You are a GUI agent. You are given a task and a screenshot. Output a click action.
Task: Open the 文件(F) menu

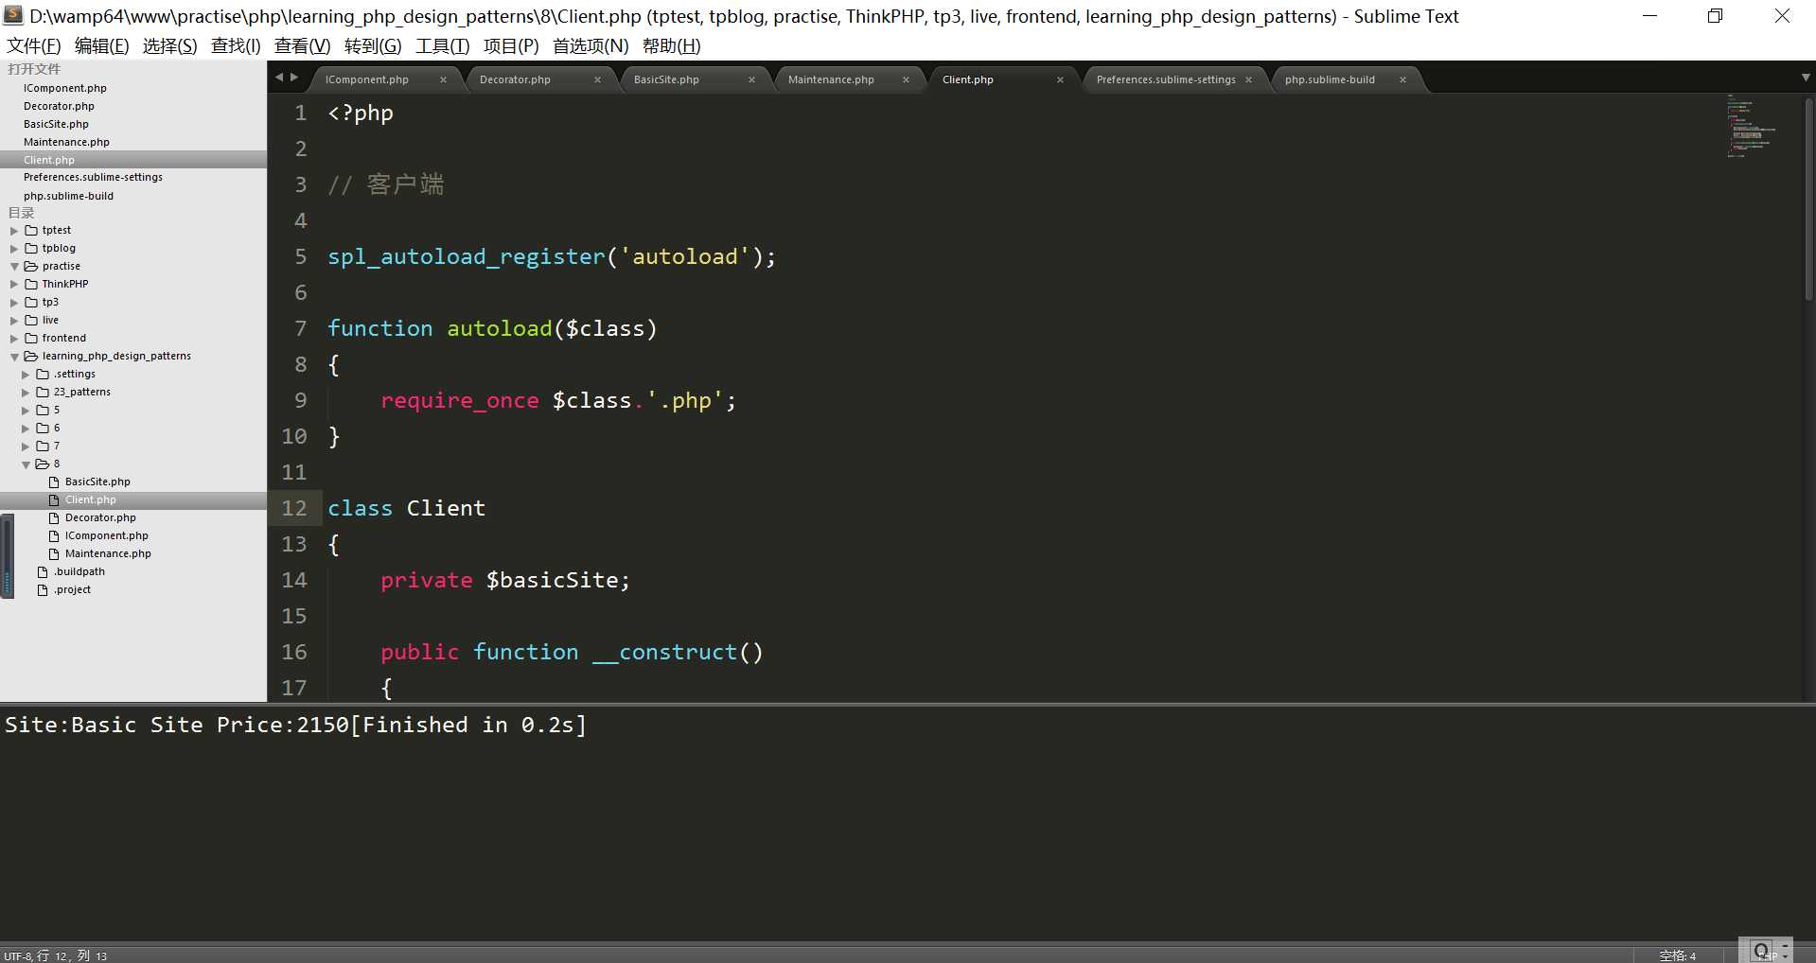pos(33,45)
